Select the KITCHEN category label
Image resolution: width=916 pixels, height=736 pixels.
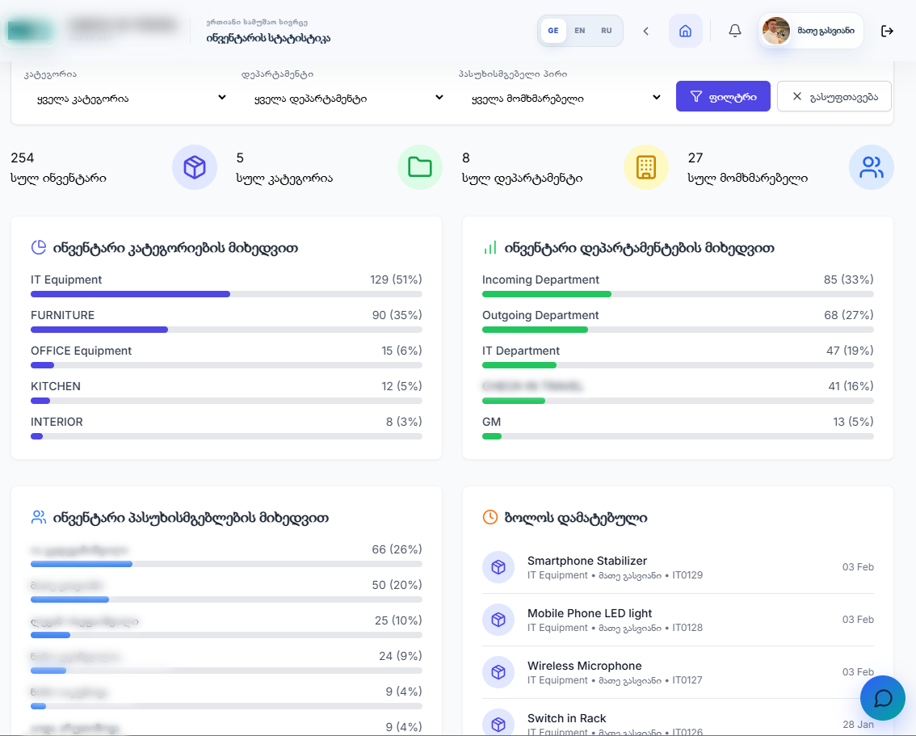[x=56, y=387]
